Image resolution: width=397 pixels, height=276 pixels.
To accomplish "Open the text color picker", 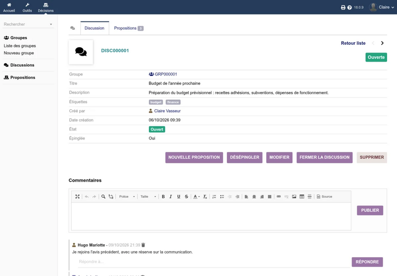I will pyautogui.click(x=197, y=197).
